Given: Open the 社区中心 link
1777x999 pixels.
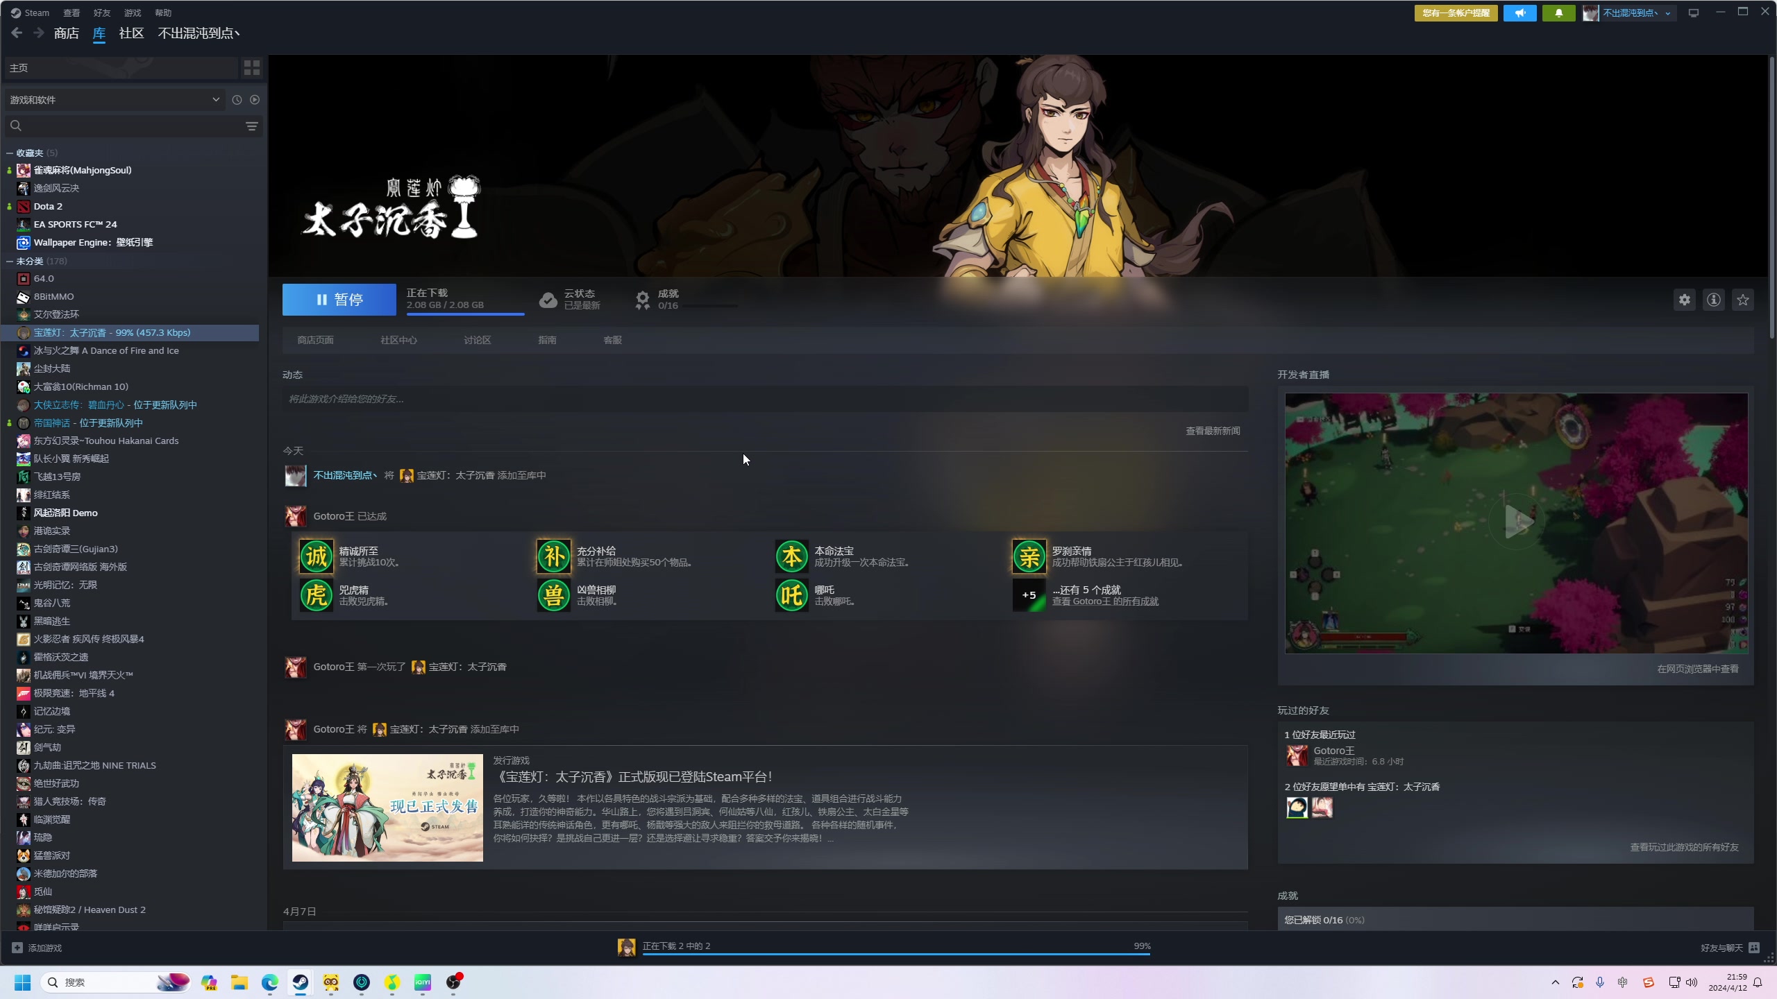Looking at the screenshot, I should 399,340.
